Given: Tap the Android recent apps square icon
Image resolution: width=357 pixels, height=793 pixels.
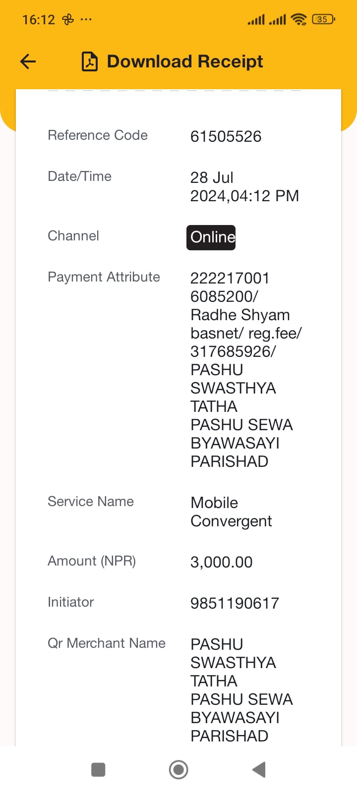Looking at the screenshot, I should [98, 770].
